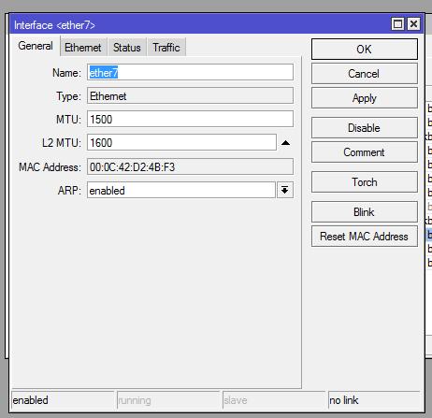Collapse the L2 MTU field with up arrow
This screenshot has width=432, height=418.
pyautogui.click(x=285, y=143)
